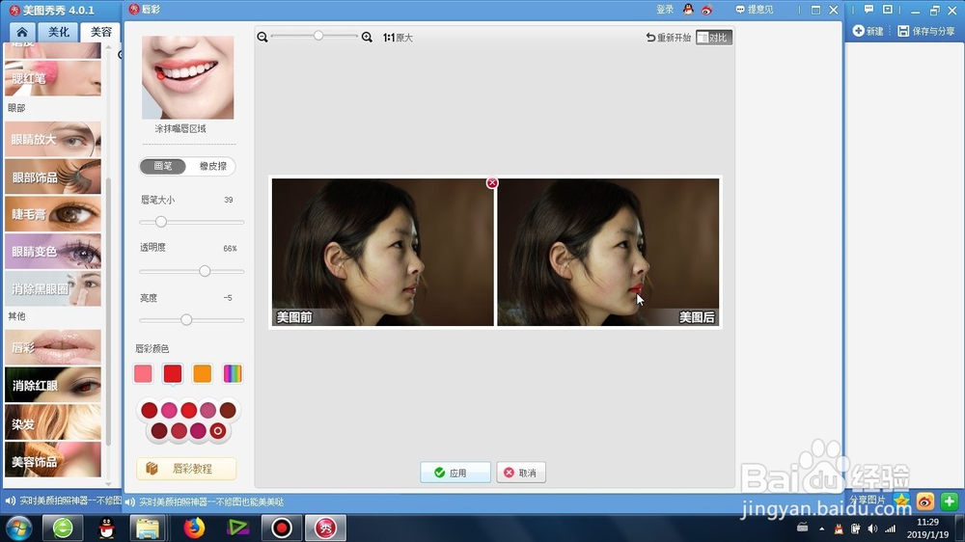Click the volume icon in system tray

pos(872,528)
